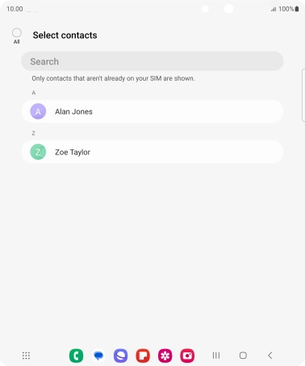Go to home screen via square button
The width and height of the screenshot is (305, 366).
pyautogui.click(x=243, y=355)
